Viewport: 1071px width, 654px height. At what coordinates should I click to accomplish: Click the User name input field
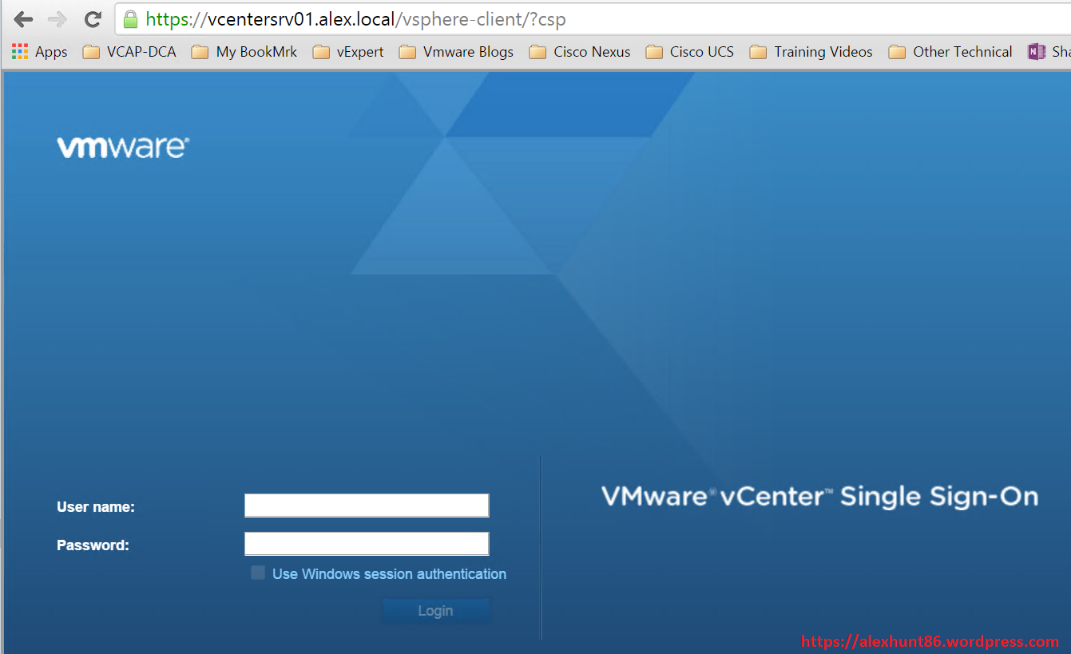pyautogui.click(x=367, y=505)
